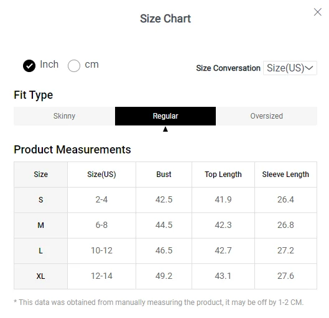Select the S size row label
The height and width of the screenshot is (318, 329).
pos(40,200)
